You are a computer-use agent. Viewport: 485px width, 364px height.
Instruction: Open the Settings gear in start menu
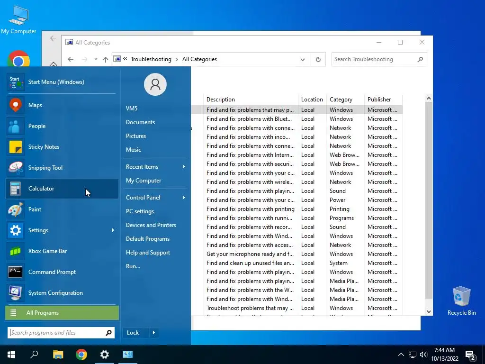[x=15, y=230]
